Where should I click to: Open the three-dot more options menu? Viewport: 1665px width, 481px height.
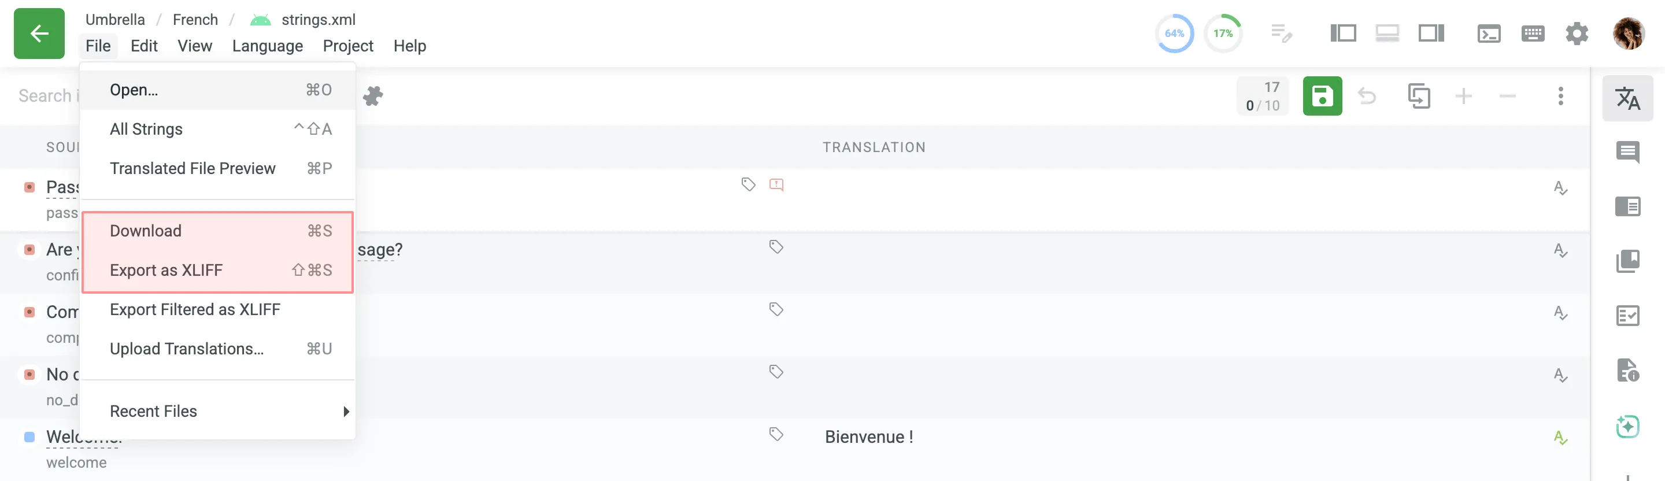tap(1560, 97)
